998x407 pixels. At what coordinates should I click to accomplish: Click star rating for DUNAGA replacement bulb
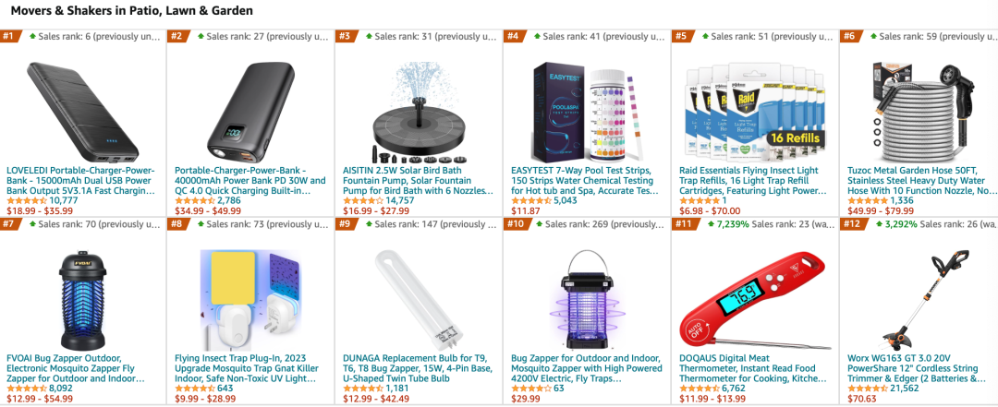(363, 388)
